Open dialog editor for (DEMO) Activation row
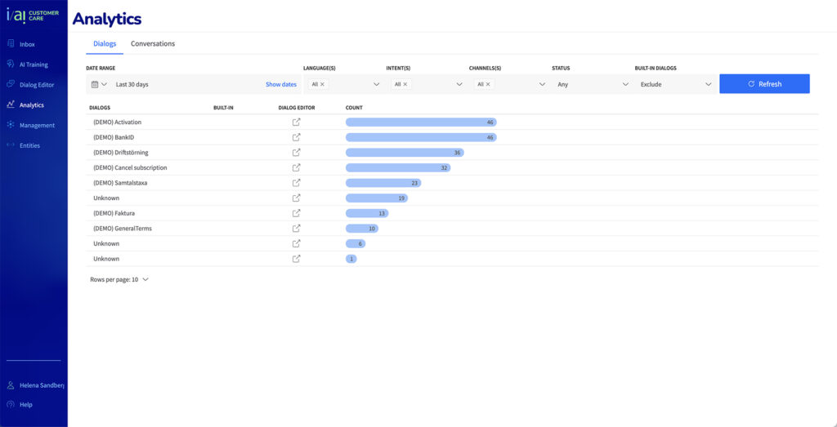Viewport: 837px width, 427px height. [297, 122]
